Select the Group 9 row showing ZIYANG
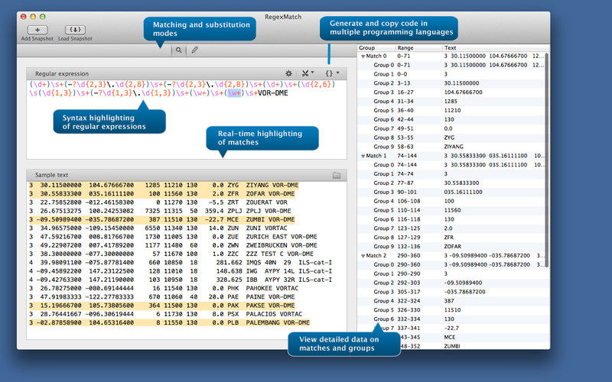The height and width of the screenshot is (382, 612). point(451,147)
